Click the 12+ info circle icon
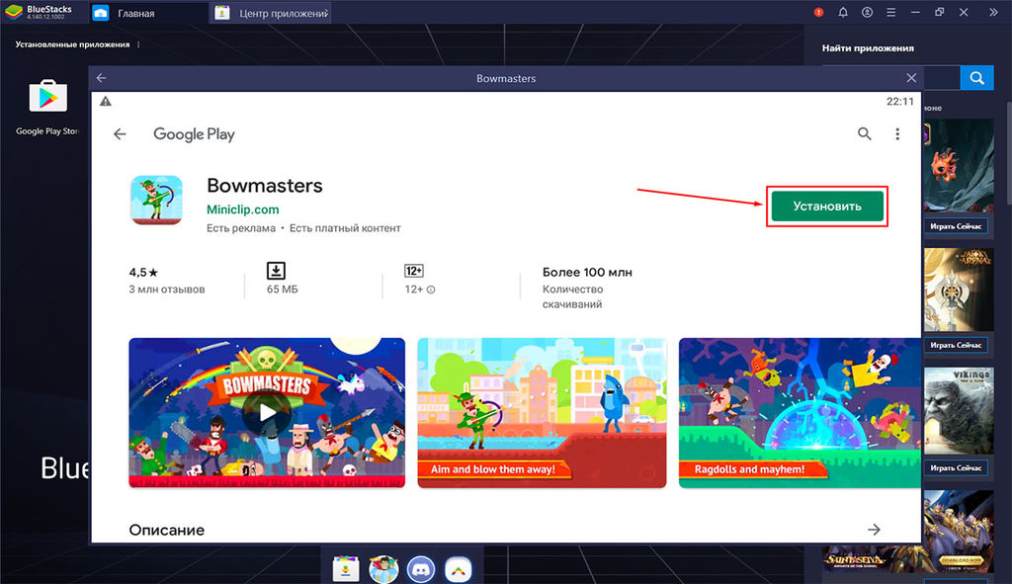The width and height of the screenshot is (1012, 584). [431, 290]
